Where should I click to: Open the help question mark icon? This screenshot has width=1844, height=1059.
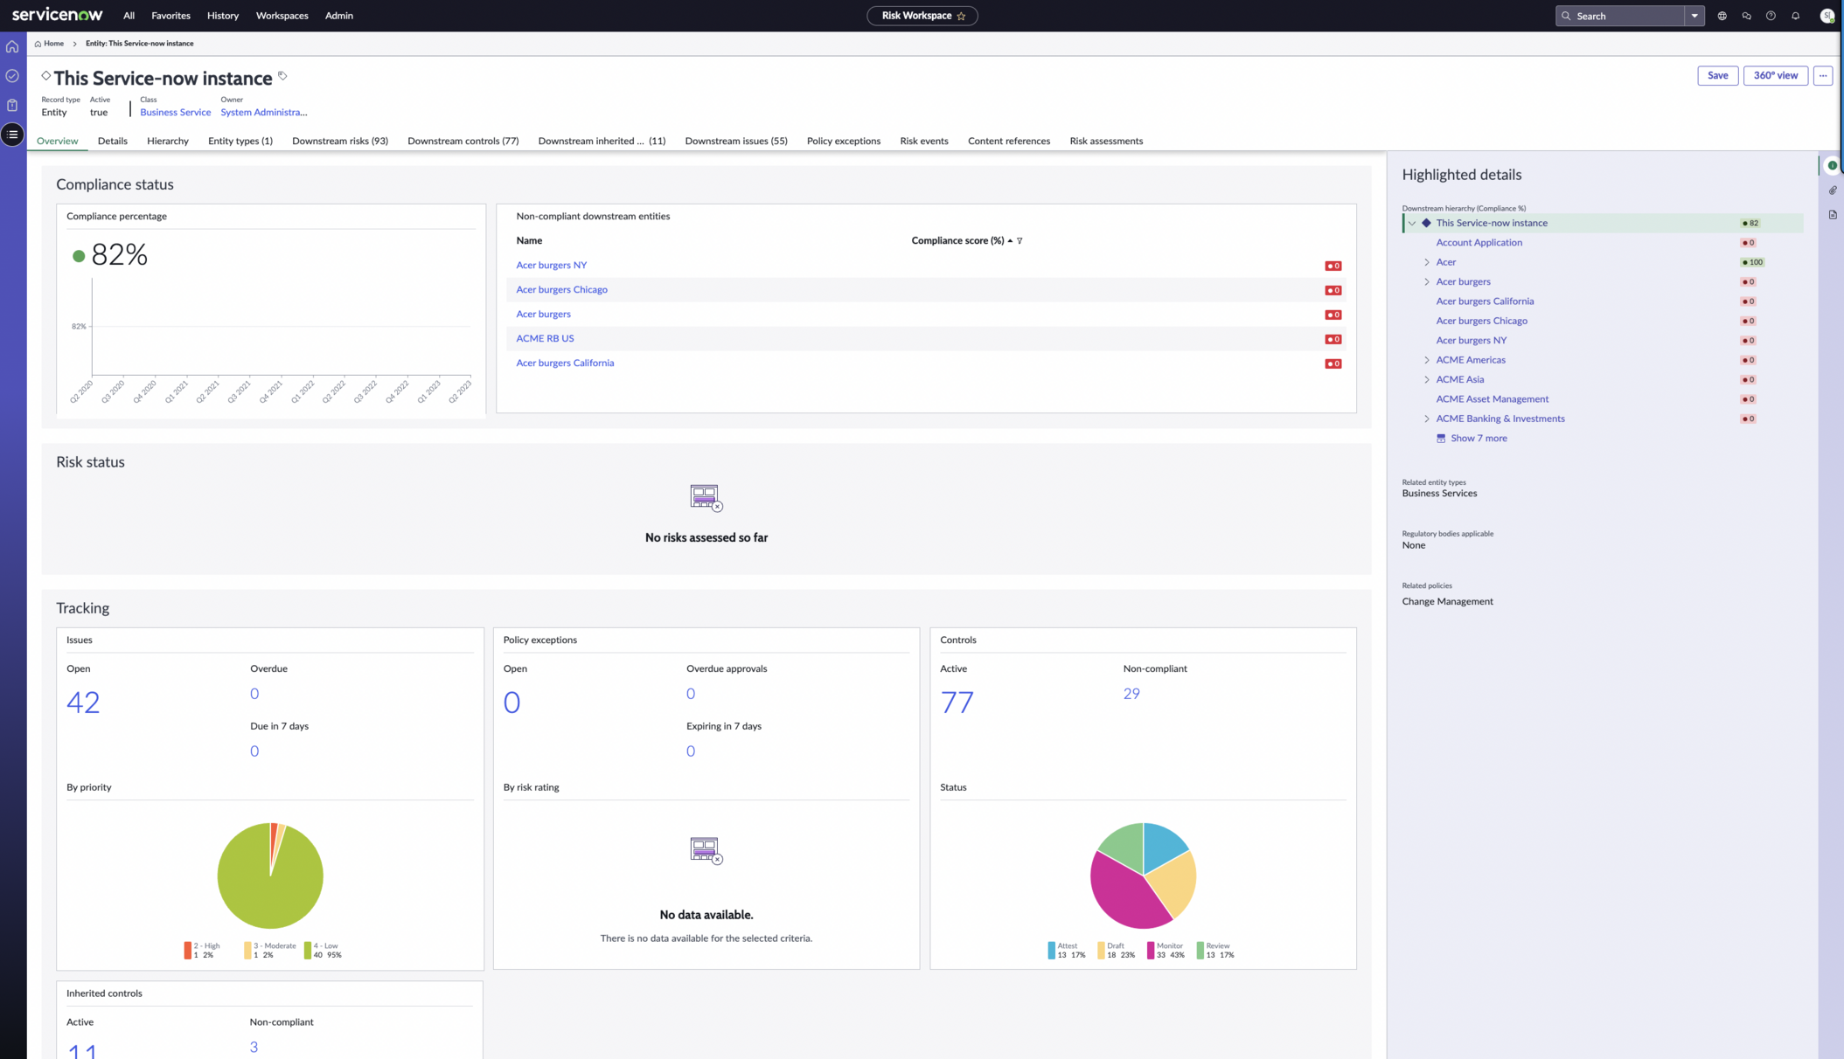1771,16
